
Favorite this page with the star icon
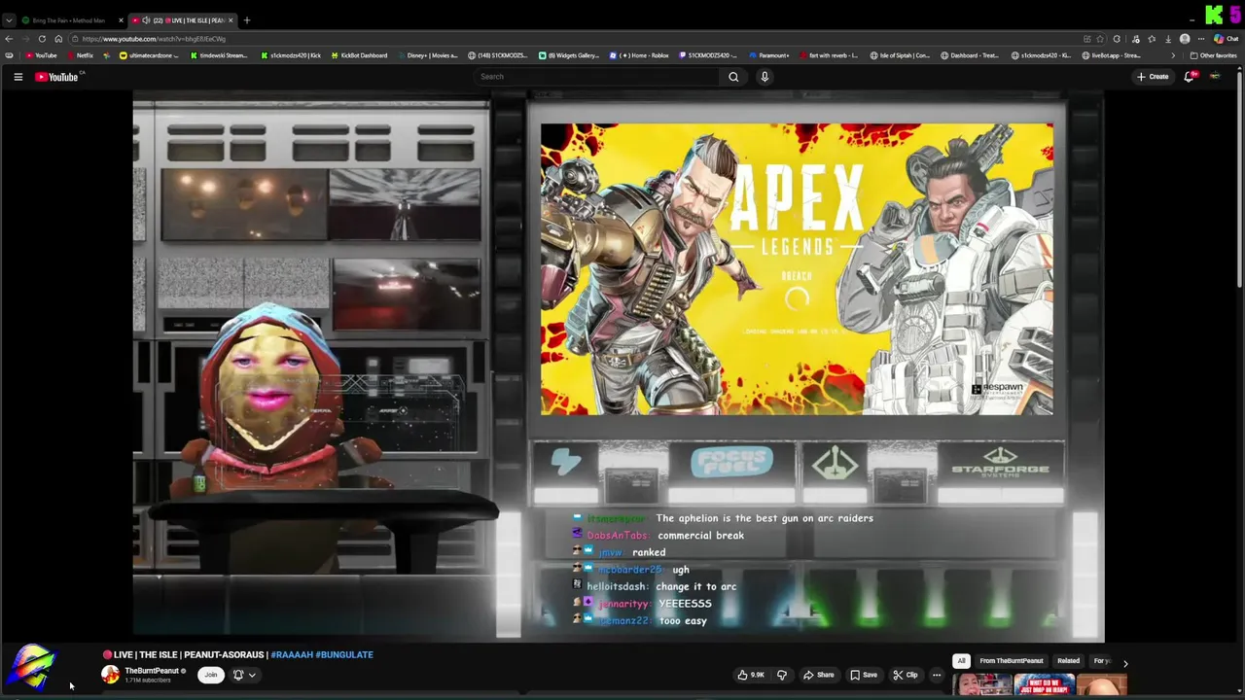tap(1102, 39)
